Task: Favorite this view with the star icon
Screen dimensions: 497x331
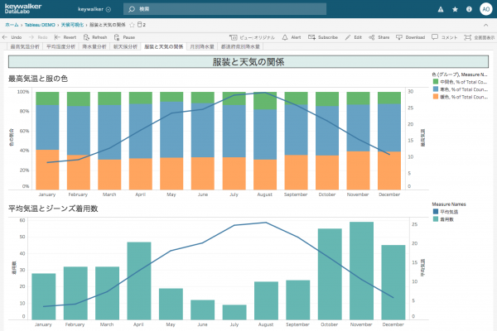Action: point(133,25)
